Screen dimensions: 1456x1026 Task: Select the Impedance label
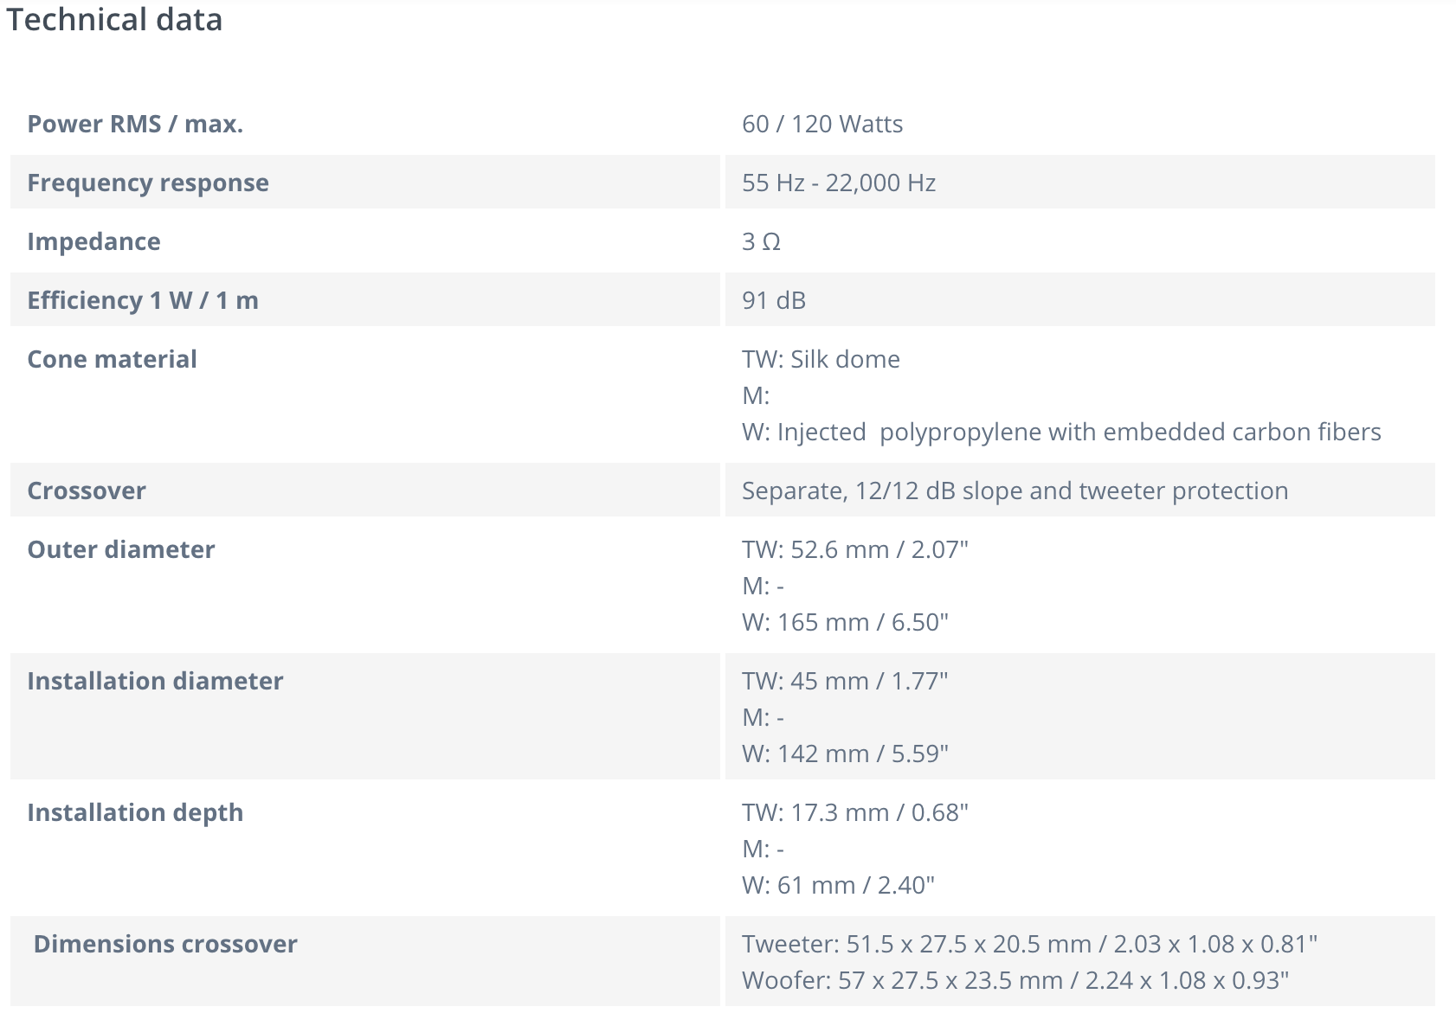tap(93, 242)
